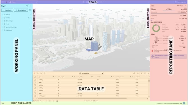
Task: Open options for the 3D Buildings layer
Action: [x=31, y=21]
